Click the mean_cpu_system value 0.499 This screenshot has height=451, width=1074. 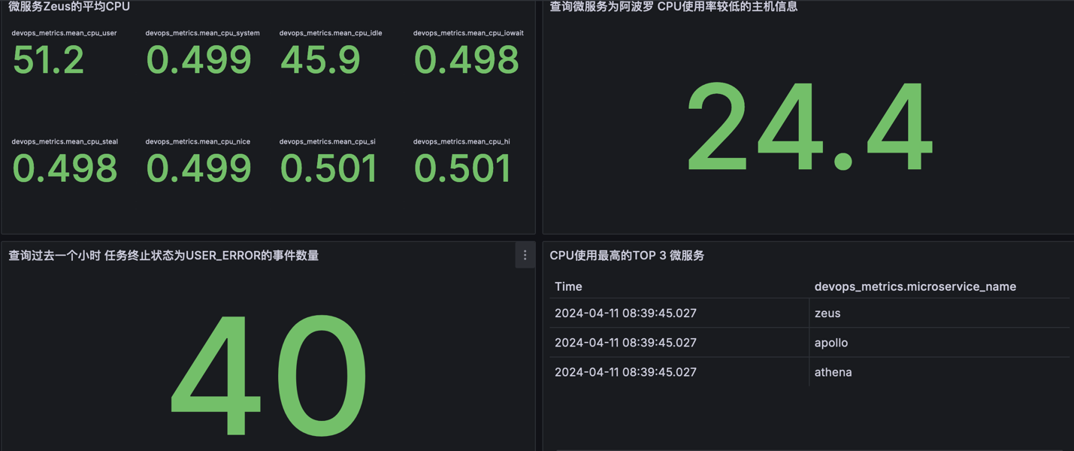pos(198,60)
